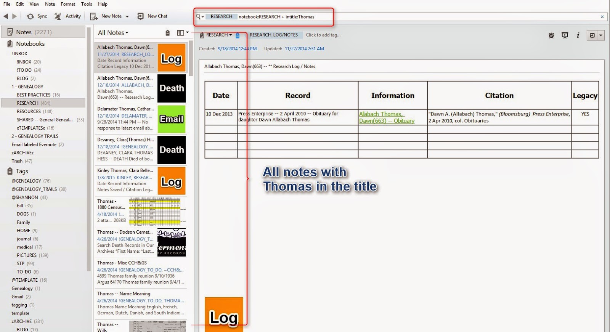The image size is (610, 332).
Task: Click the blue tag icon beside the RESEARCH notebook
Action: (x=238, y=35)
